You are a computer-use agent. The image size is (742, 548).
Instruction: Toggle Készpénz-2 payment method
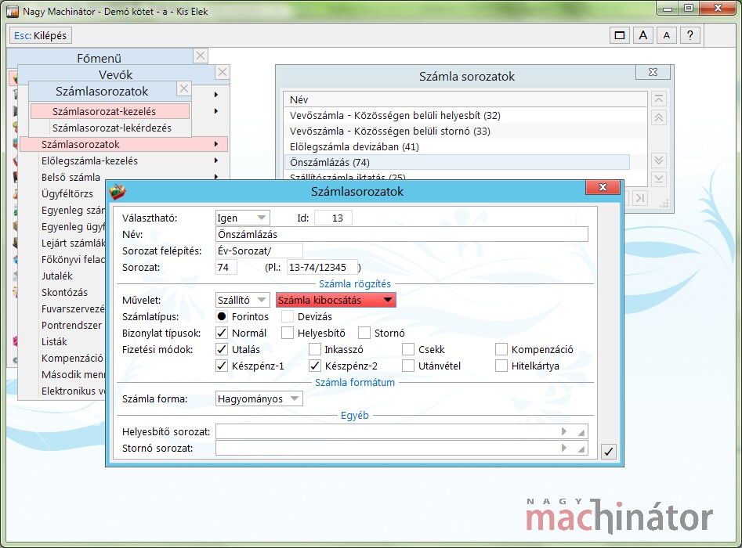point(315,366)
